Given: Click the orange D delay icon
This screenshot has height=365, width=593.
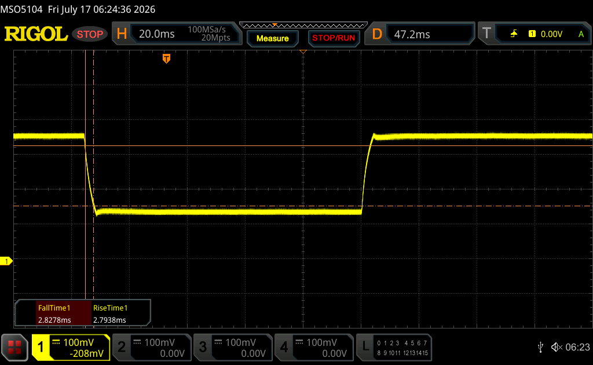Looking at the screenshot, I should 376,34.
